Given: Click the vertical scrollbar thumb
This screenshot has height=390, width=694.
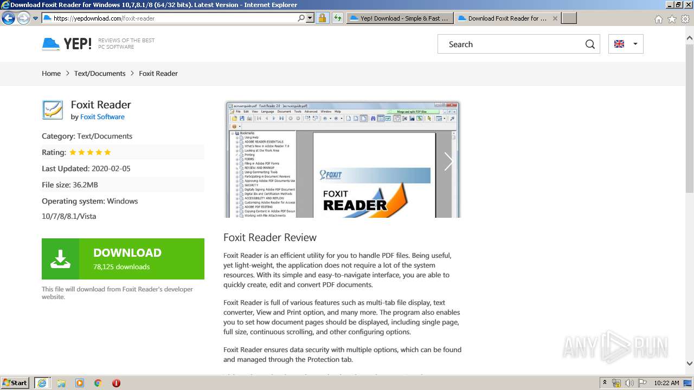Looking at the screenshot, I should pyautogui.click(x=690, y=118).
